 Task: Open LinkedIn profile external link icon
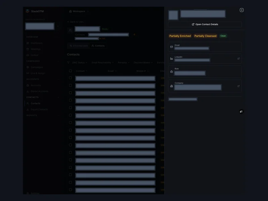(239, 59)
